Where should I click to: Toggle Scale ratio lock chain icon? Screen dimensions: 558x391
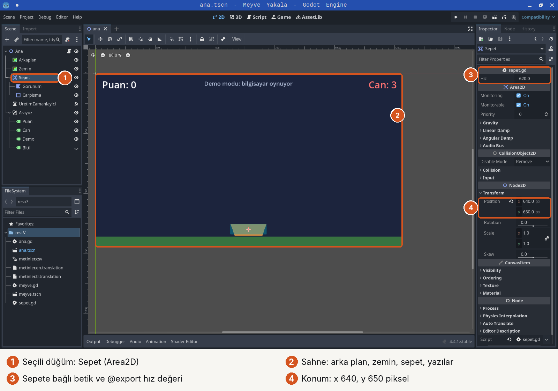click(547, 238)
